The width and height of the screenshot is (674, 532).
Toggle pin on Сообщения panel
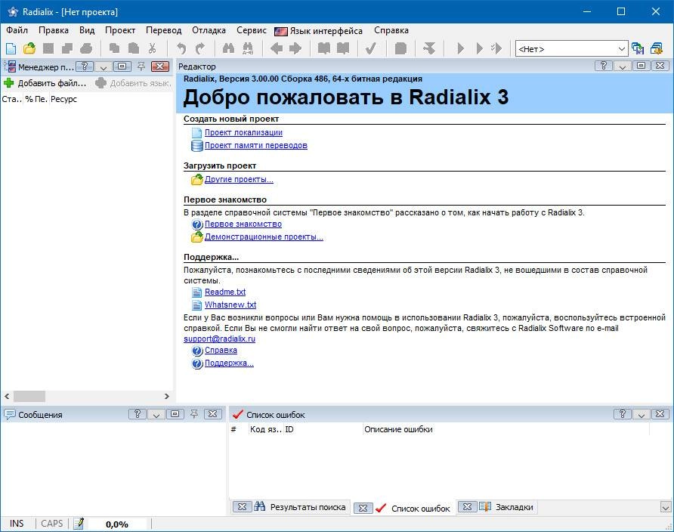(x=194, y=414)
